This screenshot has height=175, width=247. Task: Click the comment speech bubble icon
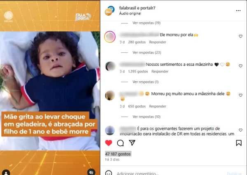120,143
